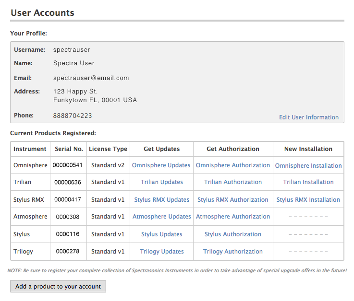
Task: Click the User Accounts heading
Action: (42, 12)
